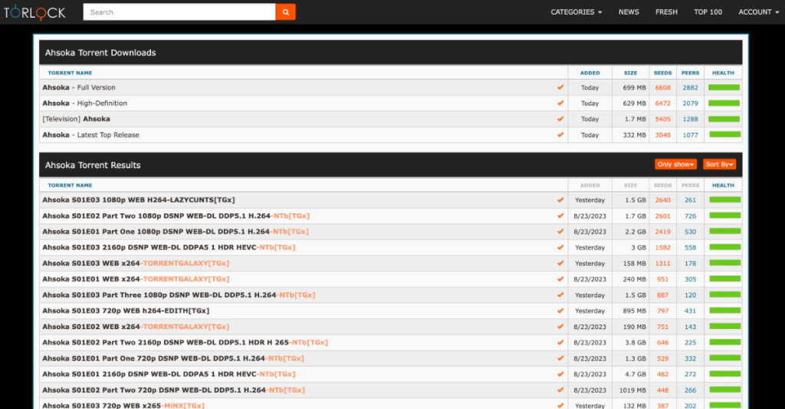Click verified checkmark for S01E02 Part Two 720p

[x=560, y=390]
